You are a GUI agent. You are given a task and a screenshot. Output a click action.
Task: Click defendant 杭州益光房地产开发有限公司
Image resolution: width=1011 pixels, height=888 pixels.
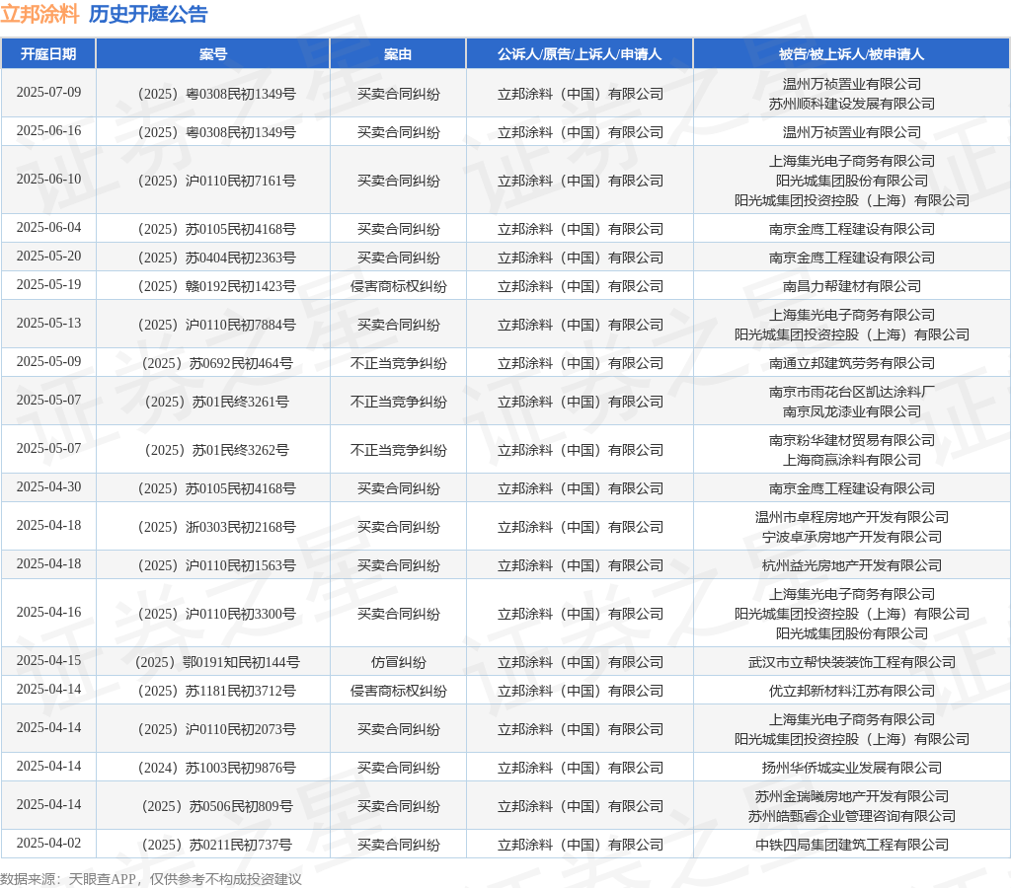[852, 565]
